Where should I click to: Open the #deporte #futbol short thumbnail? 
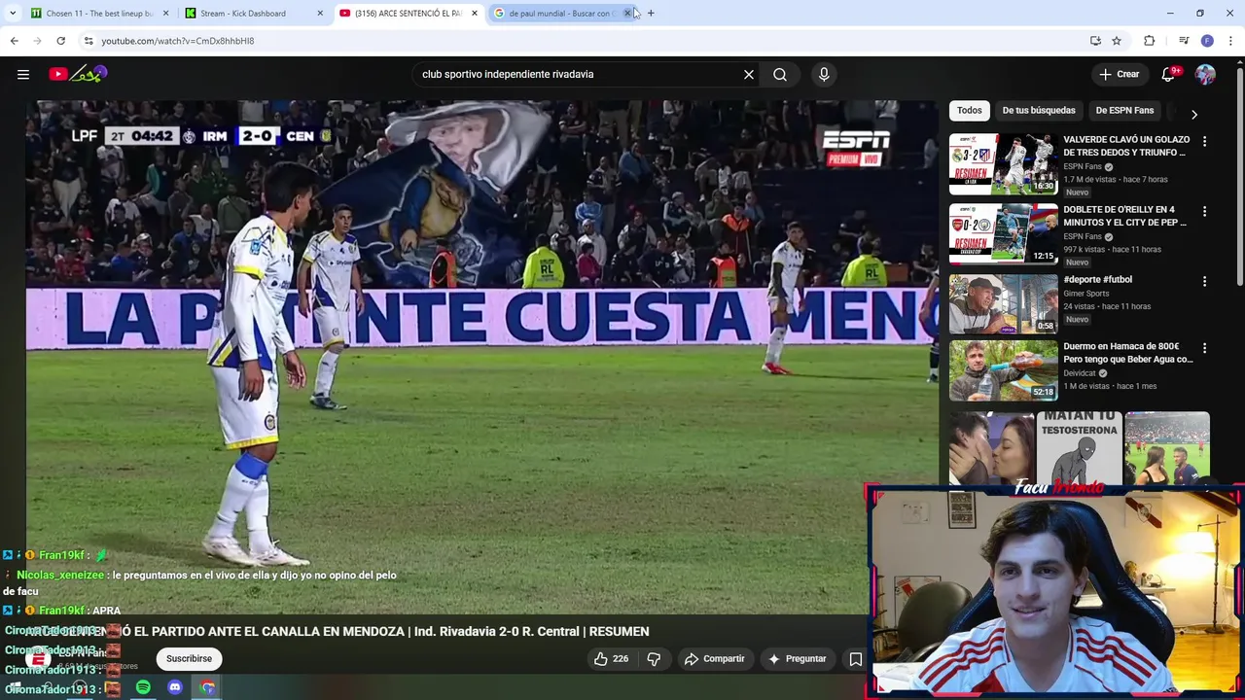tap(1003, 303)
